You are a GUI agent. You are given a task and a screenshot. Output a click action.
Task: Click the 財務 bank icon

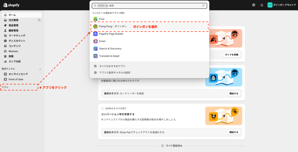[5, 56]
